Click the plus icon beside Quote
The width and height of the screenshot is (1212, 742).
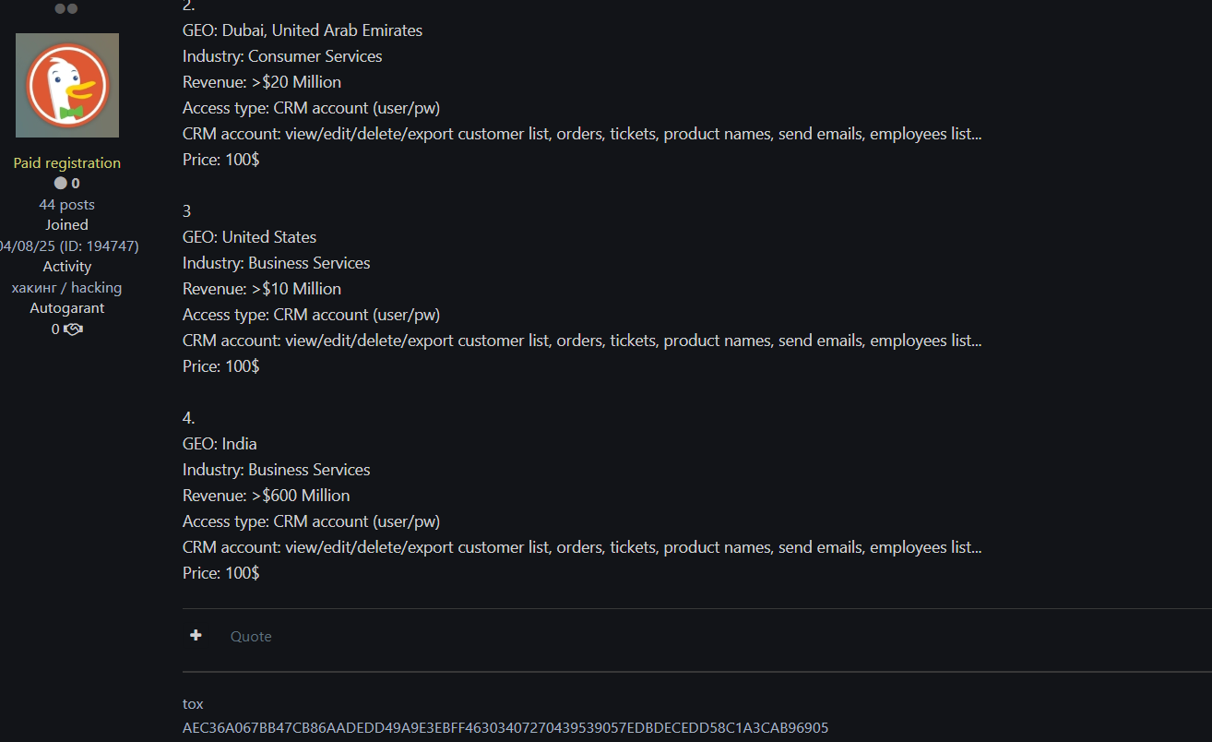pyautogui.click(x=196, y=635)
